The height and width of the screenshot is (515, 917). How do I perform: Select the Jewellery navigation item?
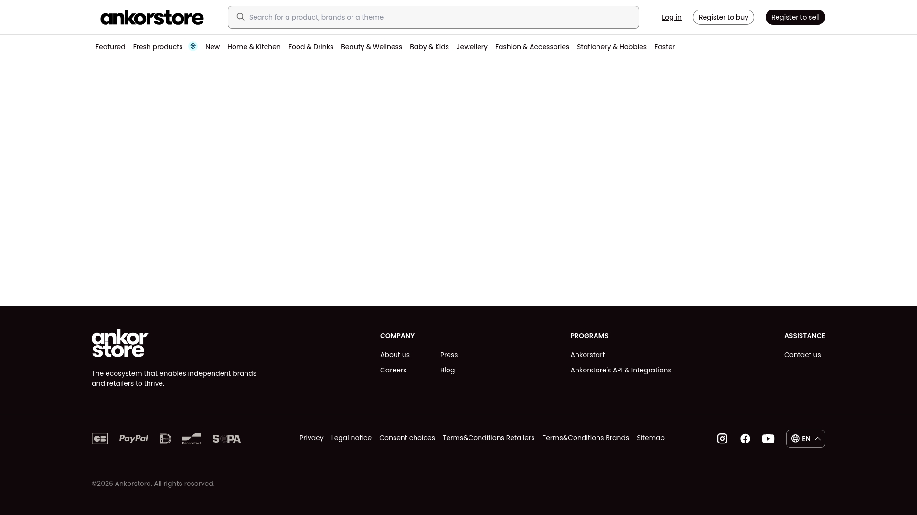[x=472, y=47]
